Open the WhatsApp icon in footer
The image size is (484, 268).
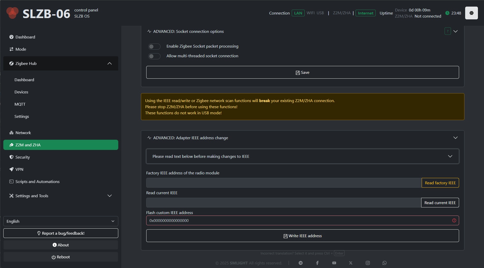click(x=385, y=263)
